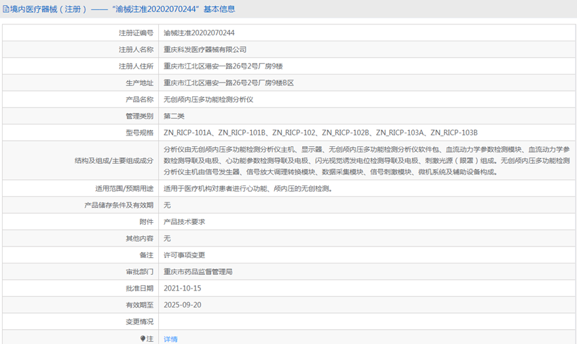Click the model specification ZN_RICP-101A text

point(189,133)
